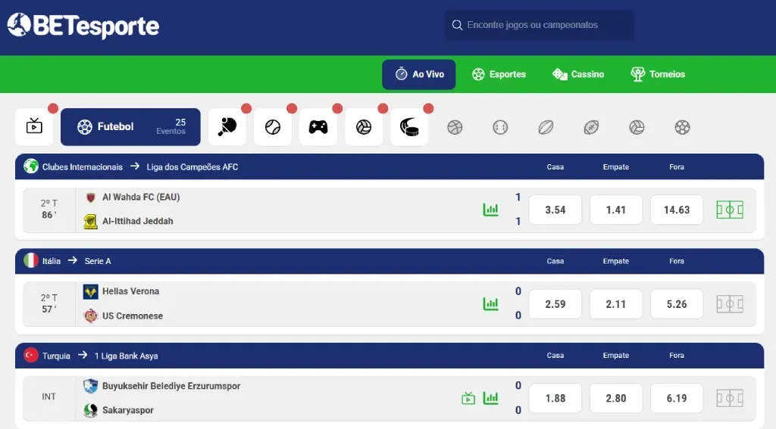Click the Turquia country link
This screenshot has height=429, width=776.
(56, 356)
